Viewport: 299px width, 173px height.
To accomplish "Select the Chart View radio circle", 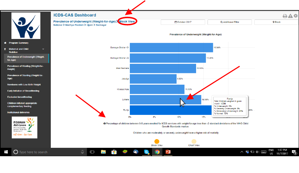I will (x=194, y=141).
